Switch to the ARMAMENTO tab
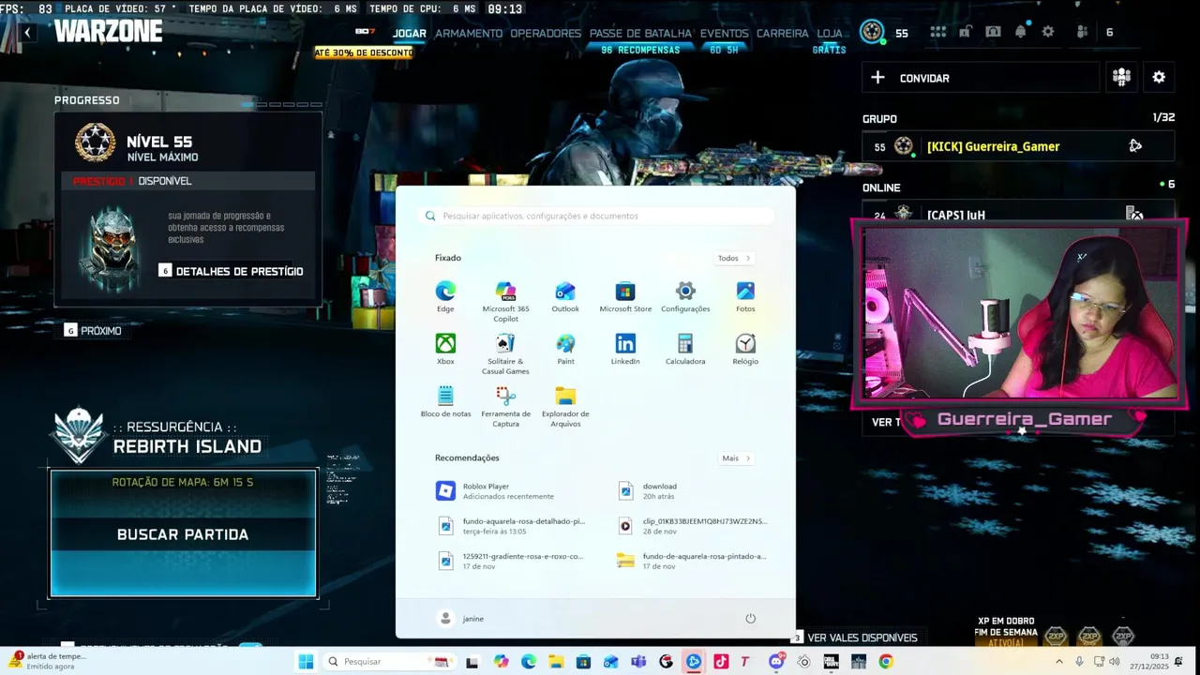This screenshot has width=1200, height=675. pos(469,33)
